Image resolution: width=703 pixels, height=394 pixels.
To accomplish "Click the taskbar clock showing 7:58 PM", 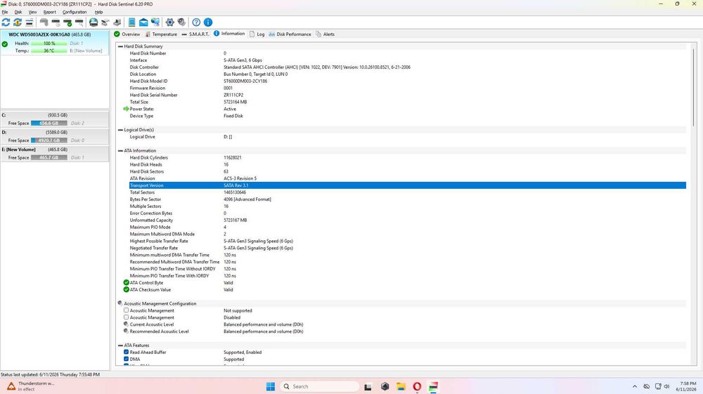I will pos(687,386).
